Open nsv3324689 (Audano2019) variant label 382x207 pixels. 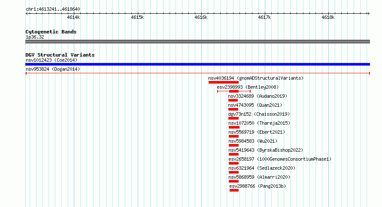[x=258, y=96]
